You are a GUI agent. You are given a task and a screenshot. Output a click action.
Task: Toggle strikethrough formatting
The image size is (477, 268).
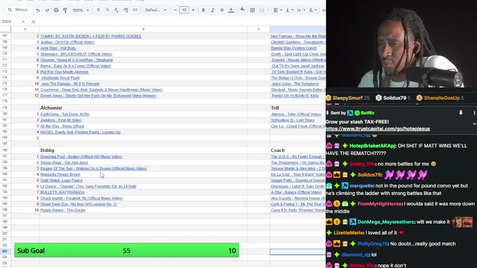[x=222, y=10]
